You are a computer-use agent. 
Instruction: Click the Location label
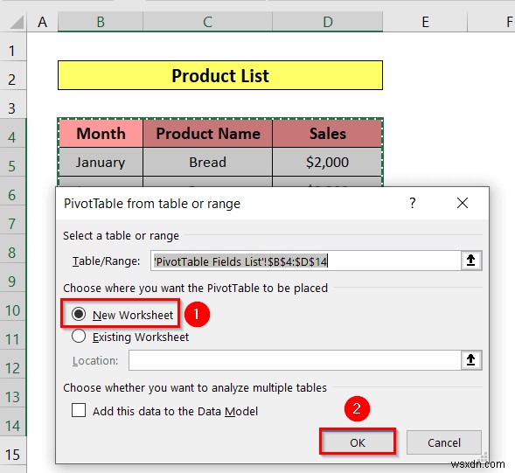[95, 361]
